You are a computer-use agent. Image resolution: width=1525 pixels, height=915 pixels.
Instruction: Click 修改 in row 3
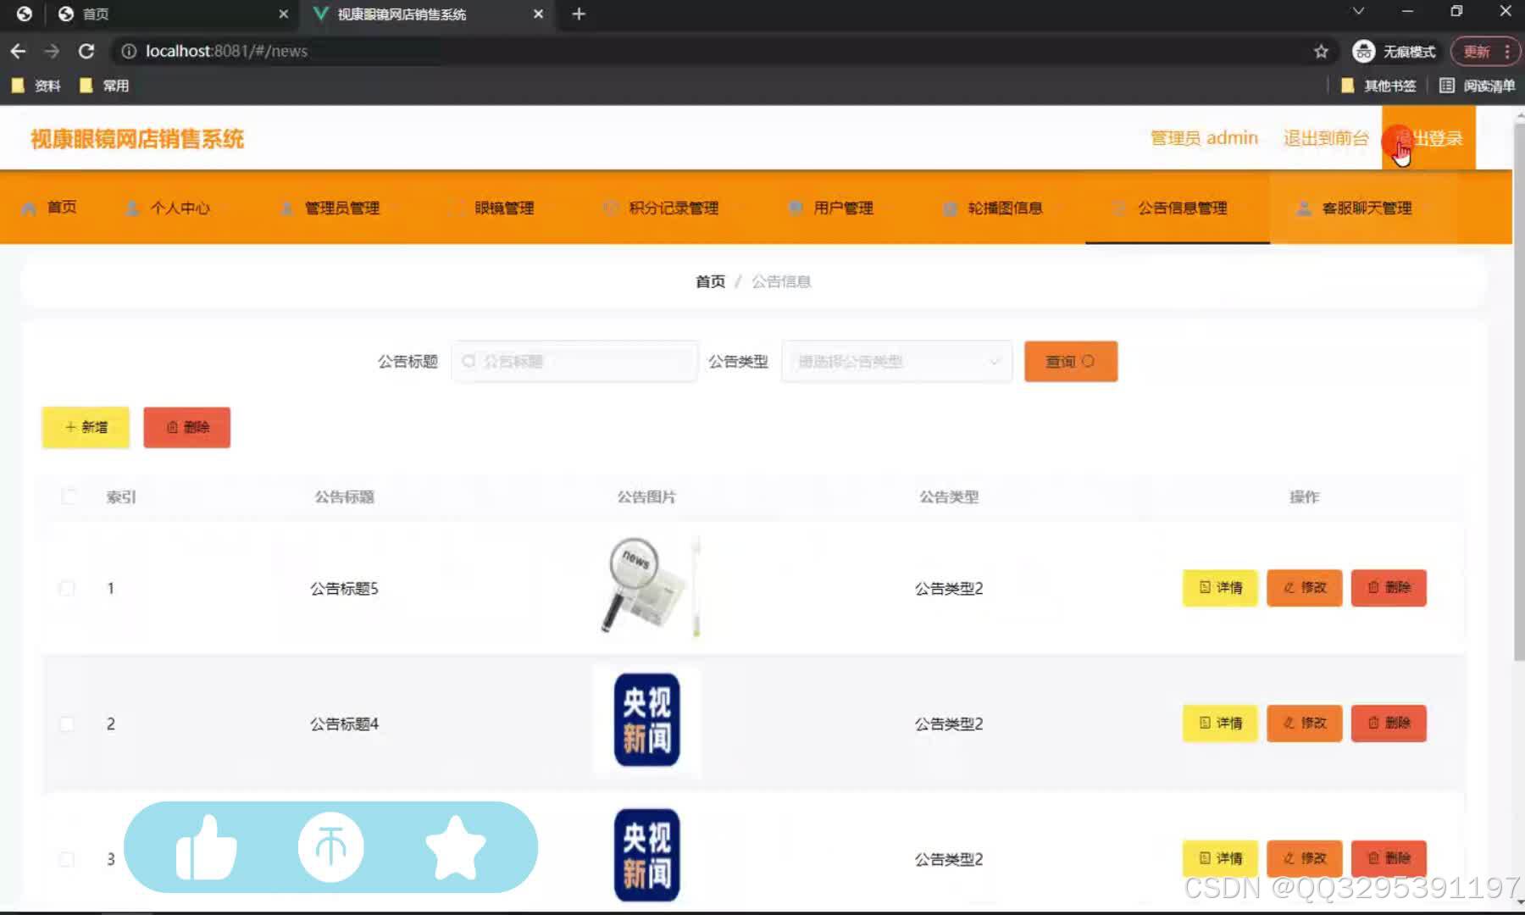1305,859
